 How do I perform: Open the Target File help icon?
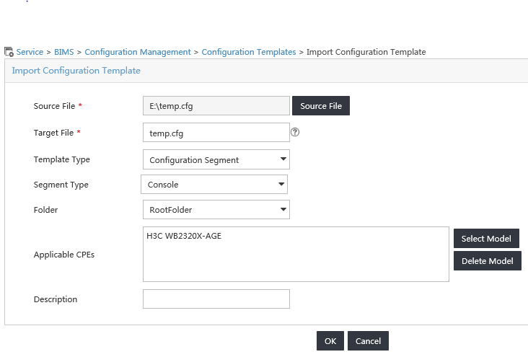(295, 132)
